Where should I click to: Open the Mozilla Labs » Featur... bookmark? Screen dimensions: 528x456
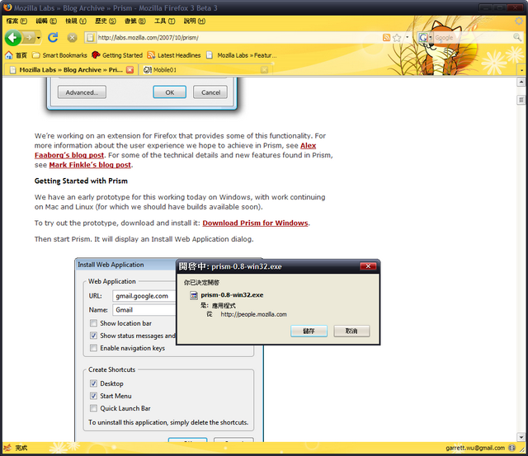click(242, 55)
